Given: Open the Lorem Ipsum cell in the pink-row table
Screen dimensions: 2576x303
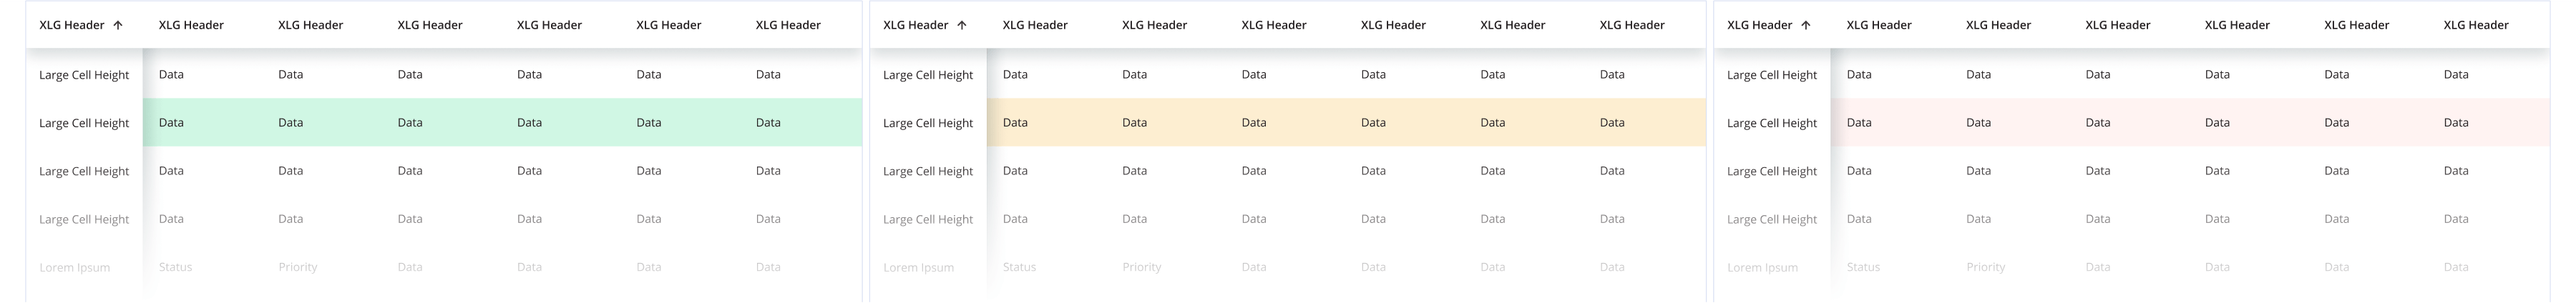Looking at the screenshot, I should (1762, 267).
